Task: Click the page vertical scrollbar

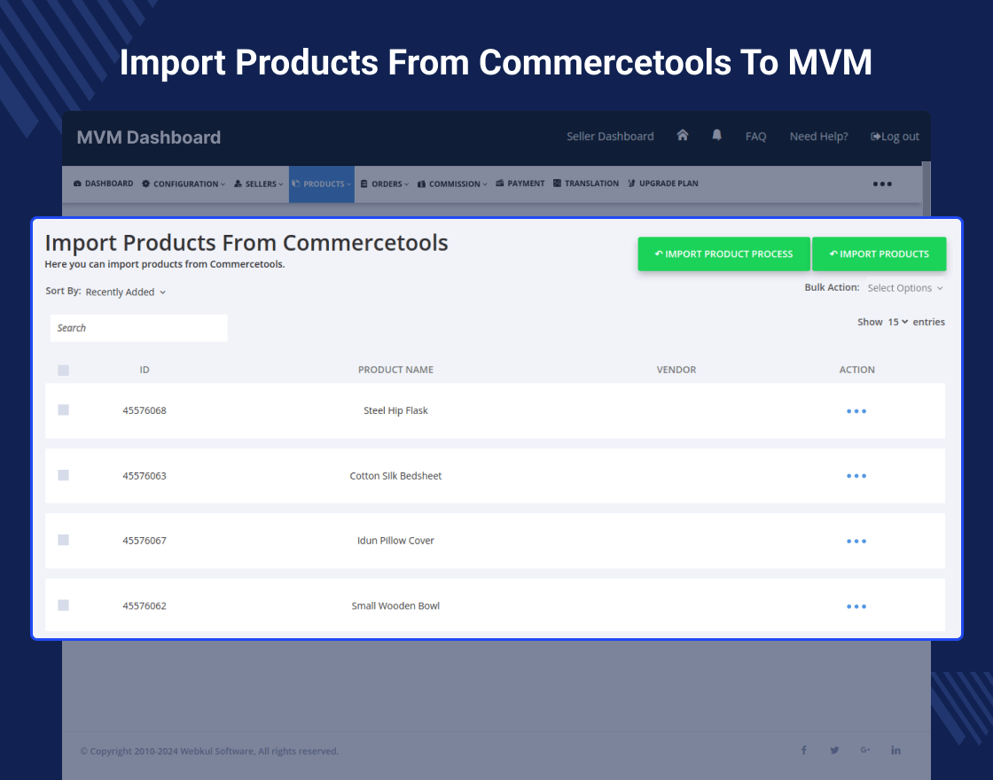Action: 926,190
